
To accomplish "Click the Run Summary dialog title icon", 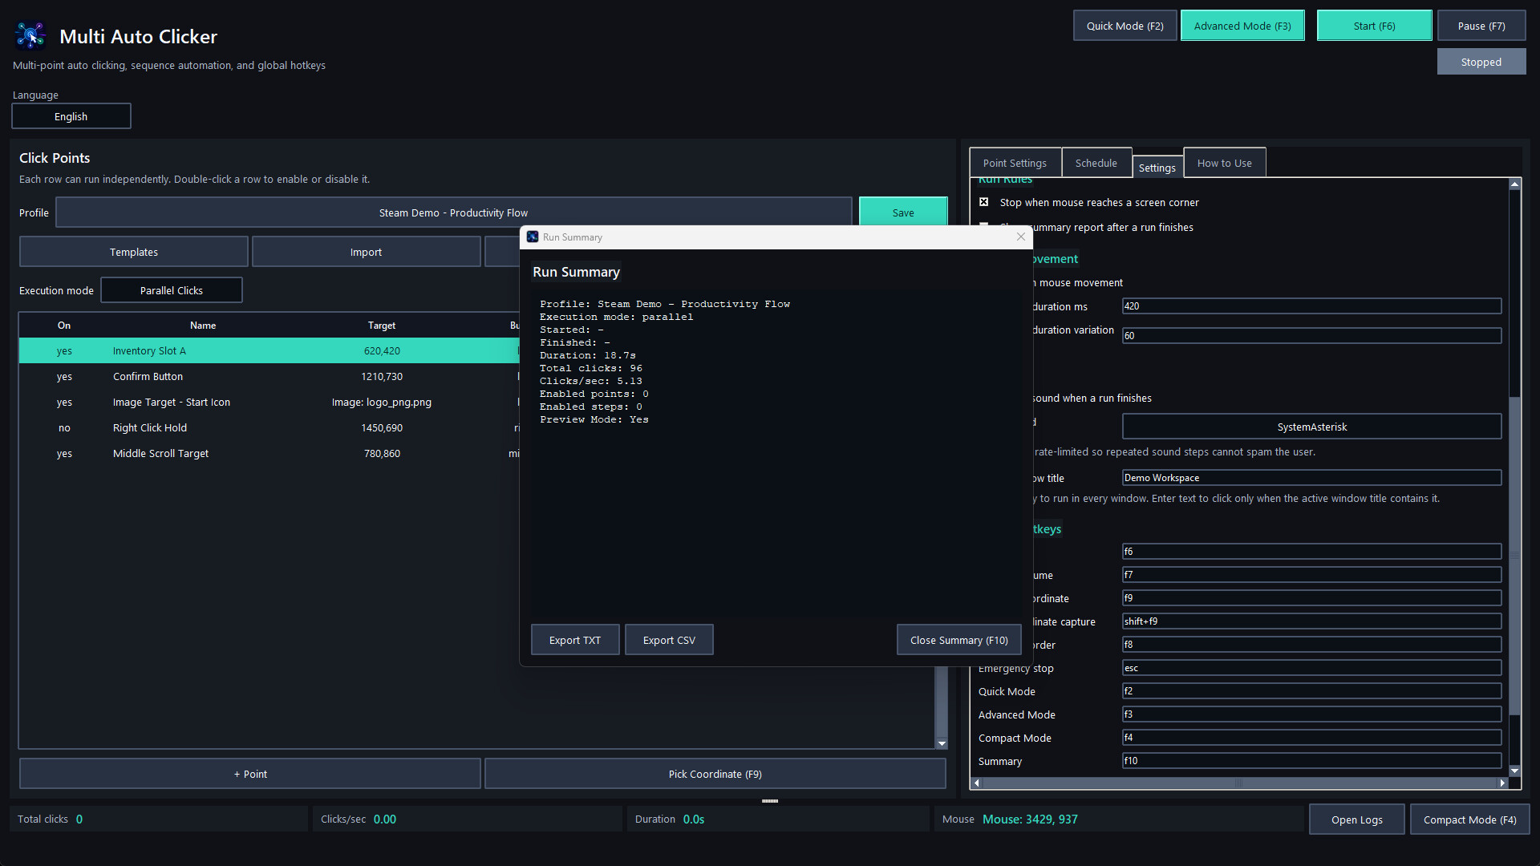I will pyautogui.click(x=533, y=237).
